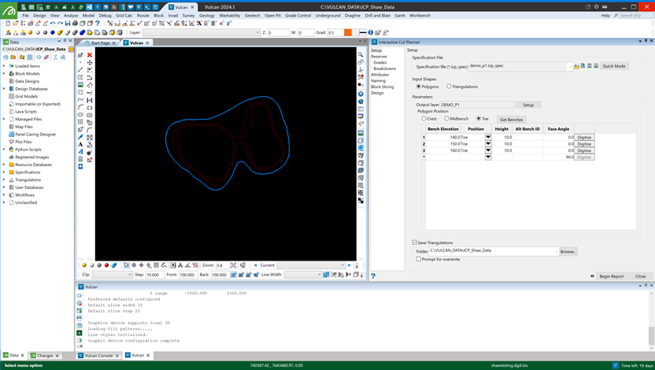655x370 pixels.
Task: Open the Open Pit menu
Action: coord(272,15)
